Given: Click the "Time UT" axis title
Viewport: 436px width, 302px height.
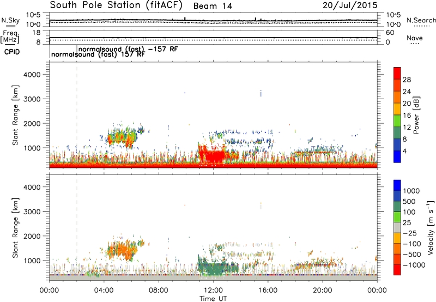Looking at the screenshot, I should coord(213,299).
